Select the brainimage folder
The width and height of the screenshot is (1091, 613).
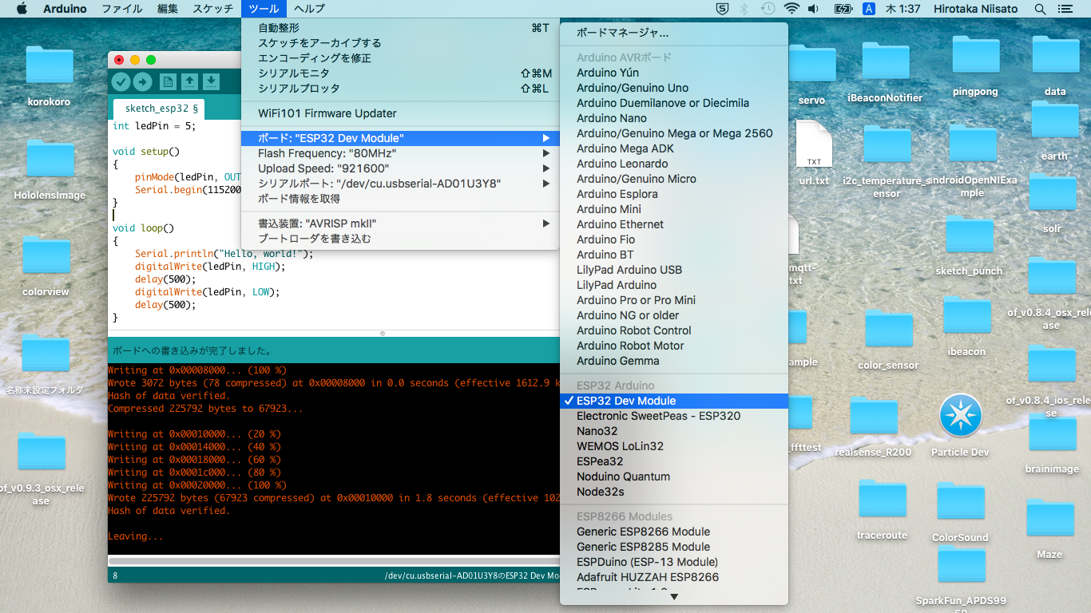(x=1052, y=434)
